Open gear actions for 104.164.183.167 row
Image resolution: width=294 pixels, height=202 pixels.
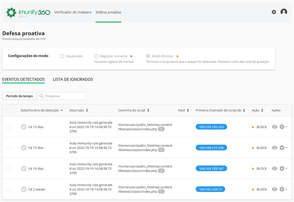(x=283, y=169)
